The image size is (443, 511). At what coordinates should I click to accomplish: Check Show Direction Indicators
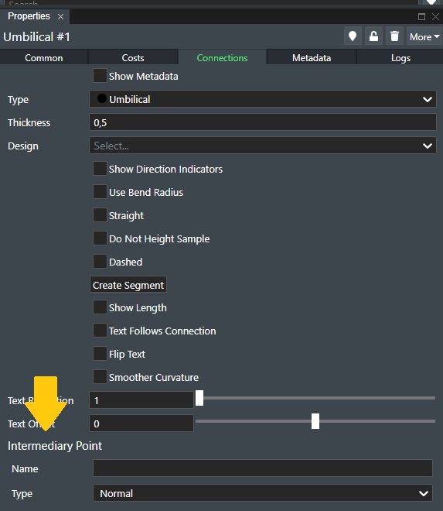point(100,169)
